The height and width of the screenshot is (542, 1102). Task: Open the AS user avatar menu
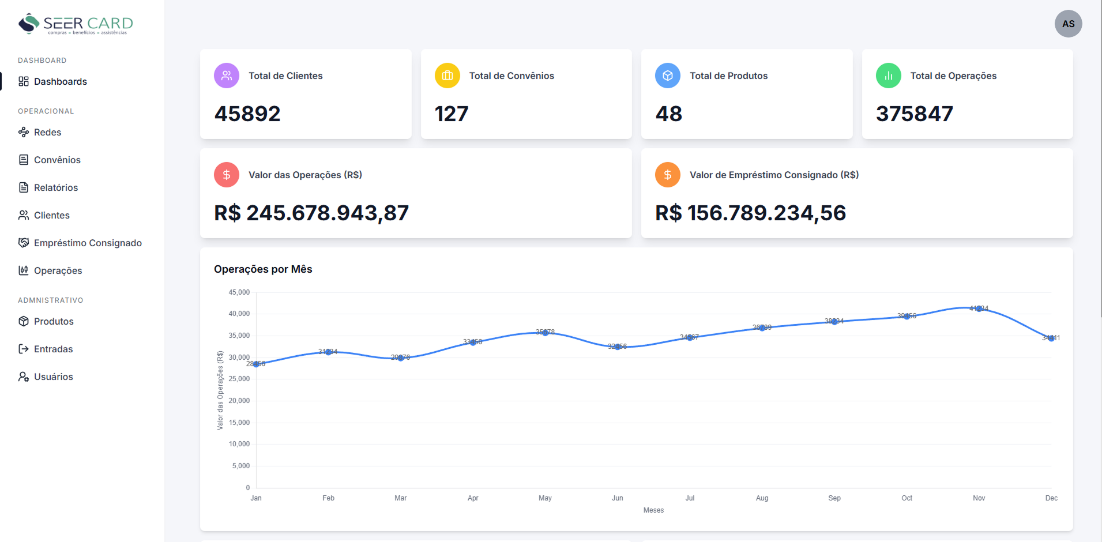coord(1068,24)
